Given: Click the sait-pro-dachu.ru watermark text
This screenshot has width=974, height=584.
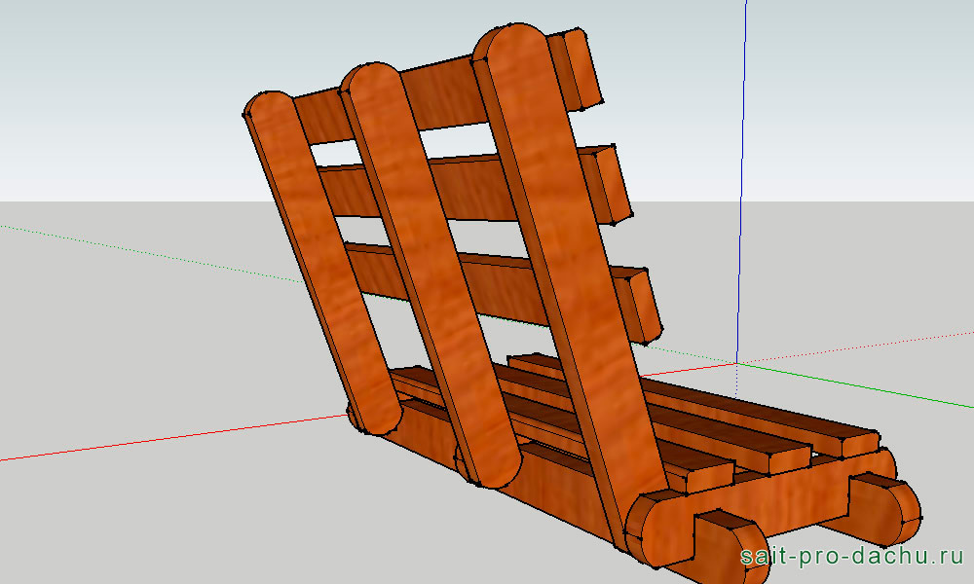Looking at the screenshot, I should tap(850, 557).
